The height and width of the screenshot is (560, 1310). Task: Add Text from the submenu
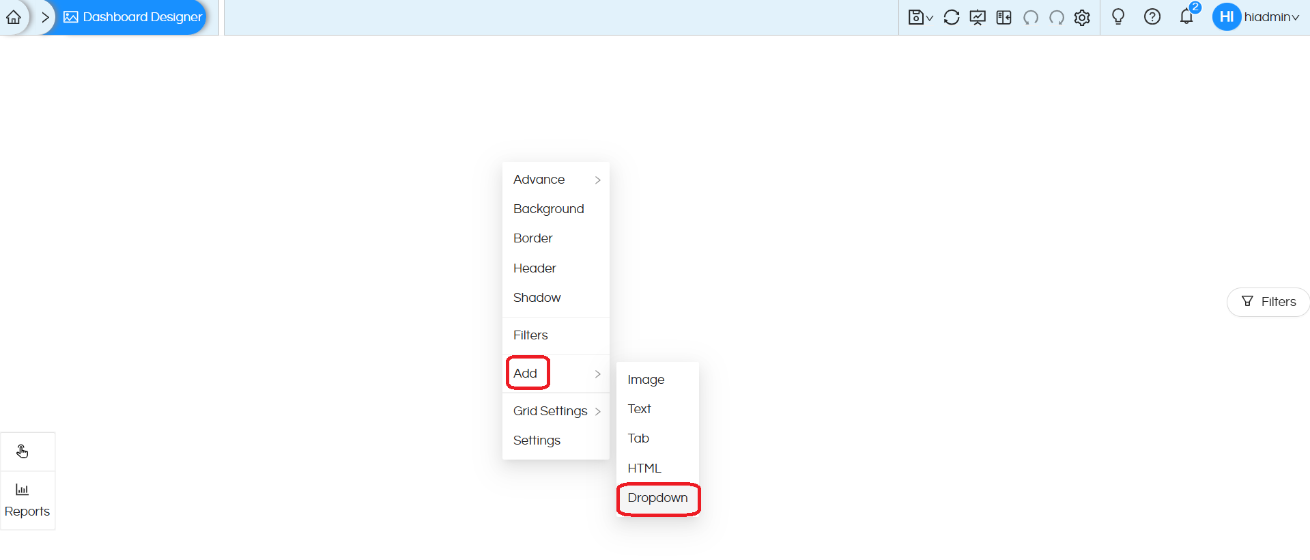[x=657, y=409]
